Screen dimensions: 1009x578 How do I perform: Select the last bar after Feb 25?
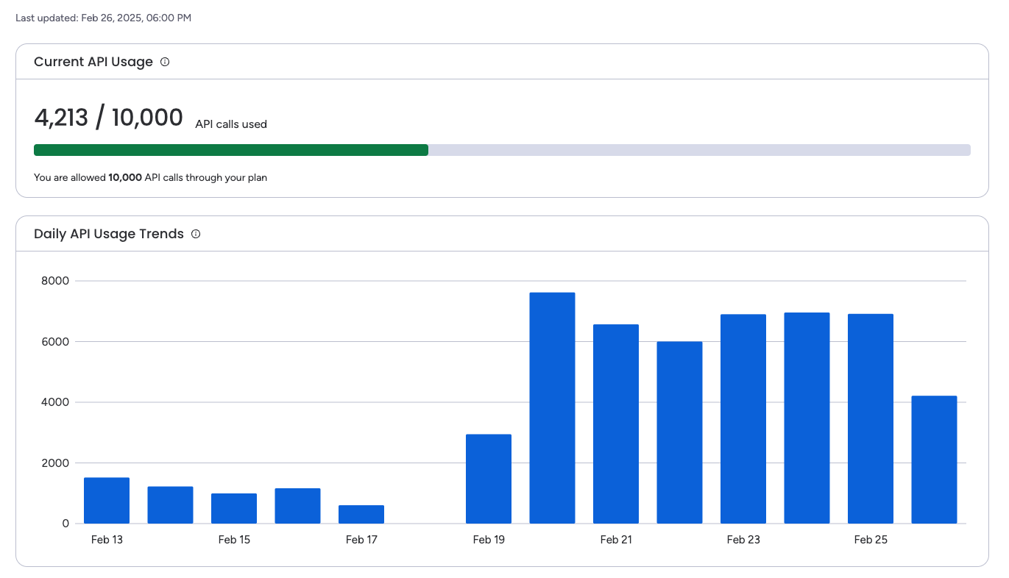point(934,460)
